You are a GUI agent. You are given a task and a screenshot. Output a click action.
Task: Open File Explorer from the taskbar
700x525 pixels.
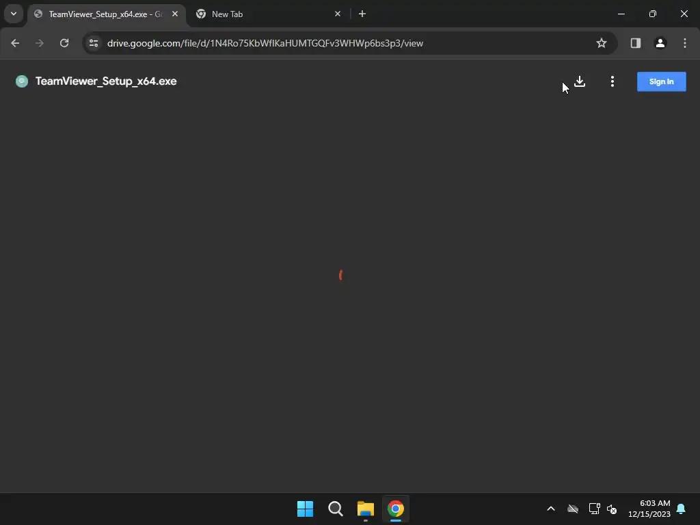point(366,509)
